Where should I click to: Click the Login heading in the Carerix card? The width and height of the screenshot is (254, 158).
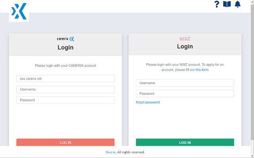pyautogui.click(x=65, y=47)
